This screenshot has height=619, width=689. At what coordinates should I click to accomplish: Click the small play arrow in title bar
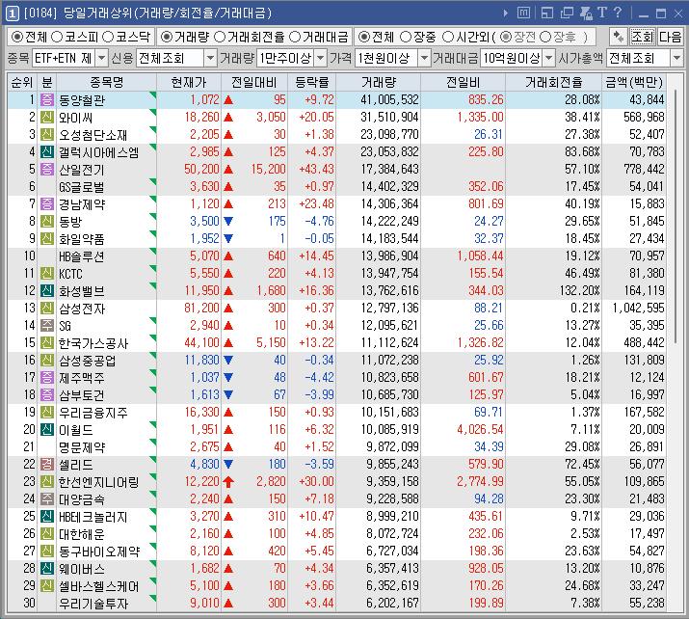pyautogui.click(x=505, y=13)
